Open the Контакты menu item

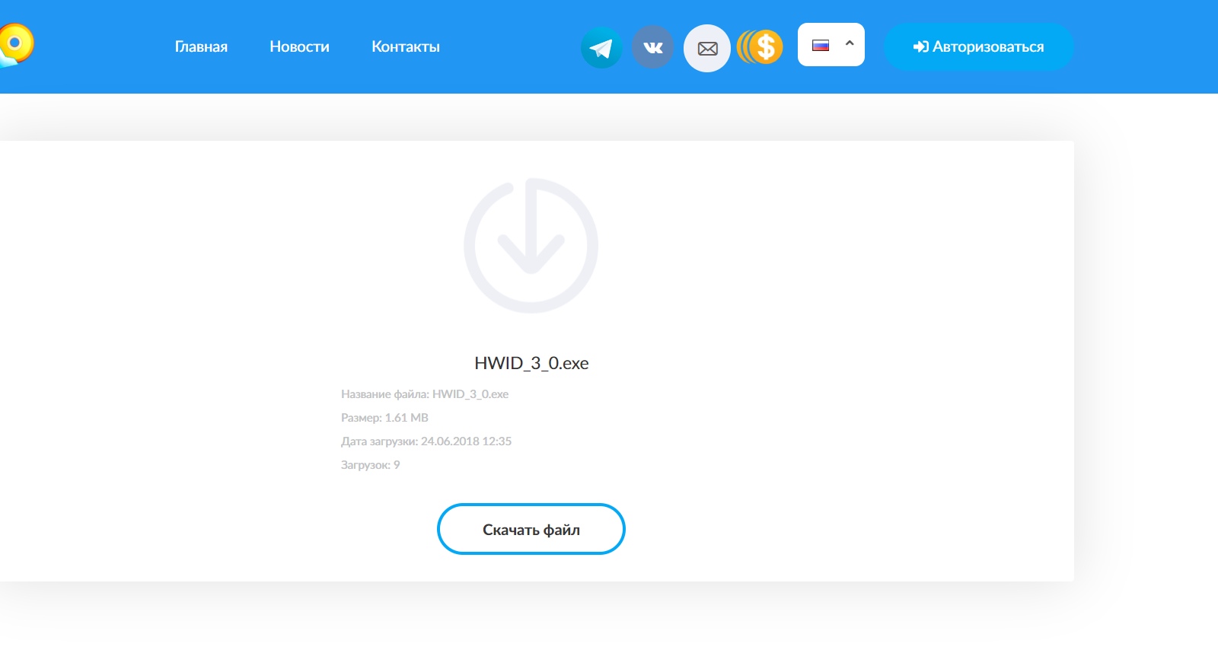(x=406, y=46)
